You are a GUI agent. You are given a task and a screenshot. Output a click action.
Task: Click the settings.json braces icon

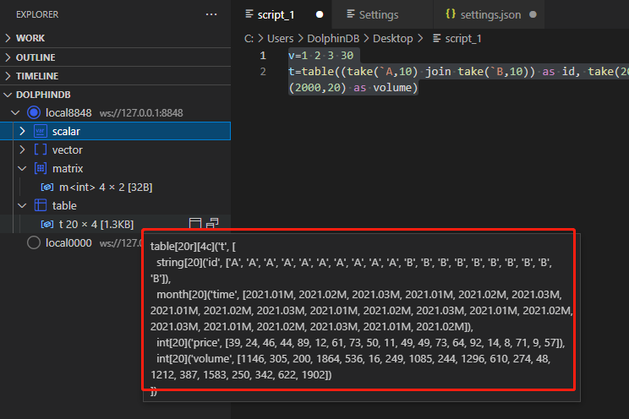(451, 14)
